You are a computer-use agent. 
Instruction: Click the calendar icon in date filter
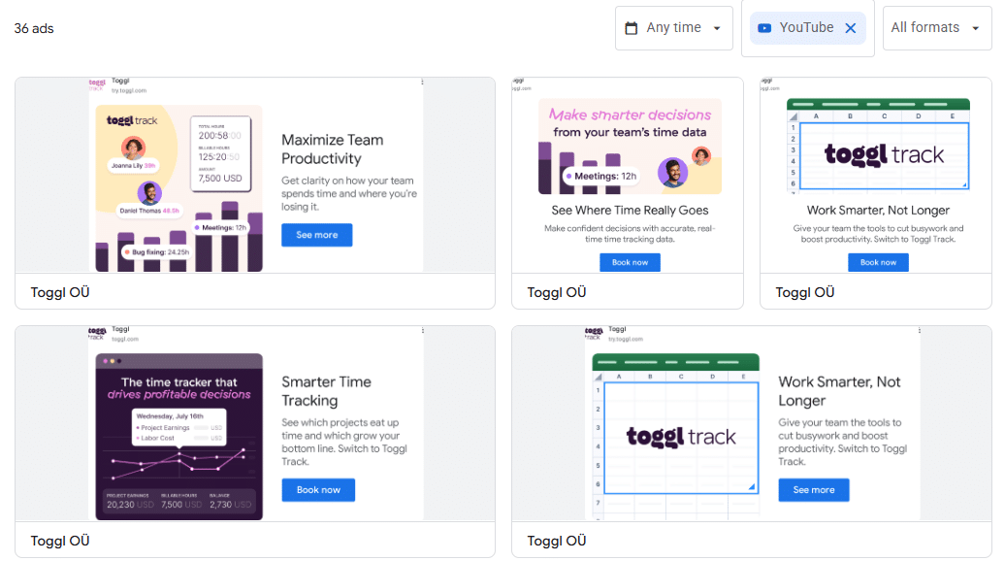[632, 28]
